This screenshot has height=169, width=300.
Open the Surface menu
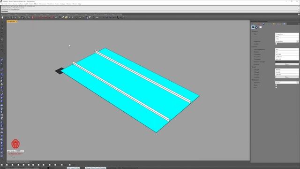(x=21, y=4)
